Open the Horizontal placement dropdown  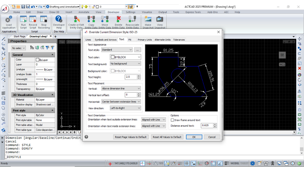click(121, 102)
